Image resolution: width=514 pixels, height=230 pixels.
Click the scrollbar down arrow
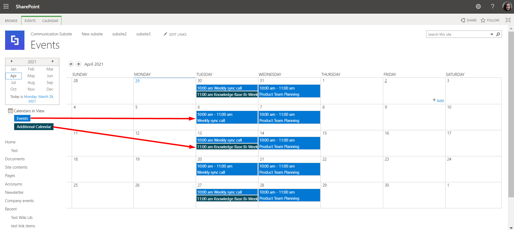point(511,228)
